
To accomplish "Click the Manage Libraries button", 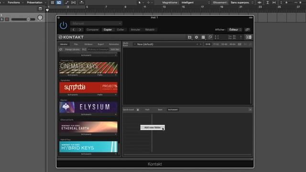I will point(72,50).
